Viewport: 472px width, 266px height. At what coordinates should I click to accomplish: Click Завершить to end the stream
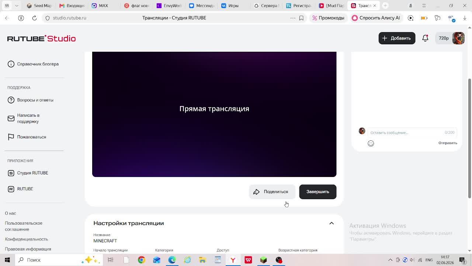(317, 192)
